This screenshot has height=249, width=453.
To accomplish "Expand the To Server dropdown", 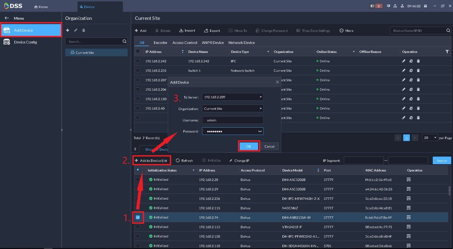I will point(260,97).
